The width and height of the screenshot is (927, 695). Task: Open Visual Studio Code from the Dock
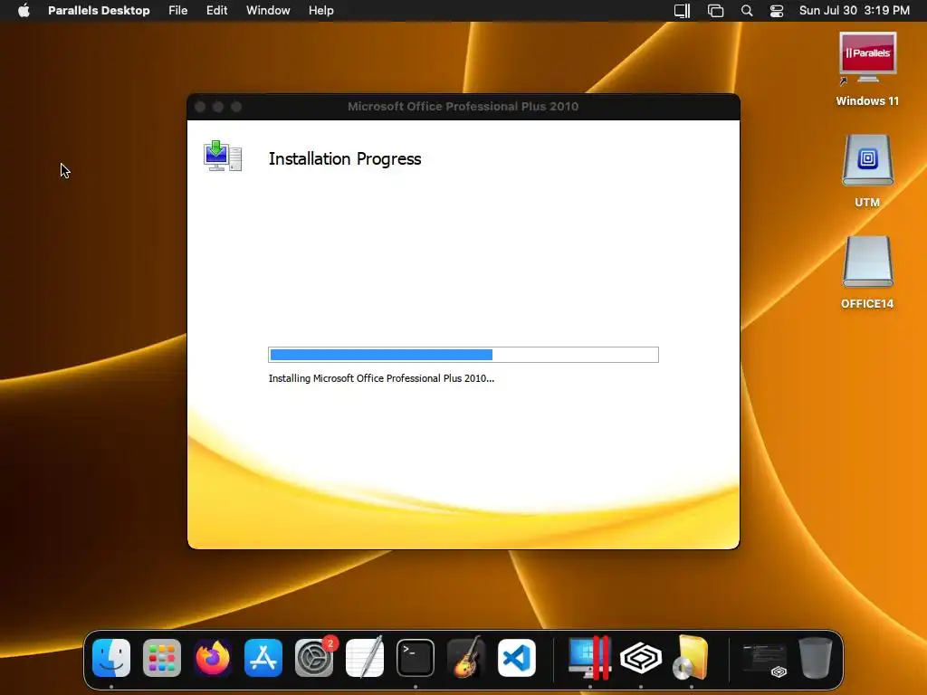click(x=517, y=658)
